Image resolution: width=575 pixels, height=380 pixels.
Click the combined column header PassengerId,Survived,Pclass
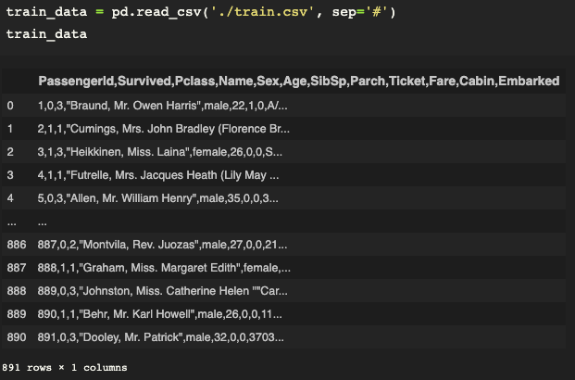pyautogui.click(x=299, y=81)
